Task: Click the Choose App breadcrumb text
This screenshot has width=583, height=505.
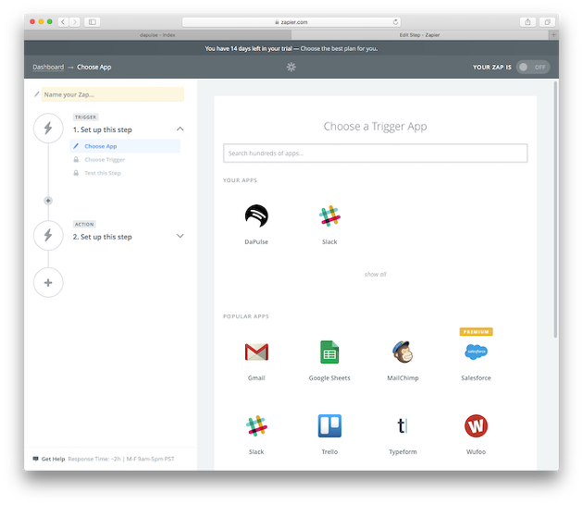Action: (94, 67)
